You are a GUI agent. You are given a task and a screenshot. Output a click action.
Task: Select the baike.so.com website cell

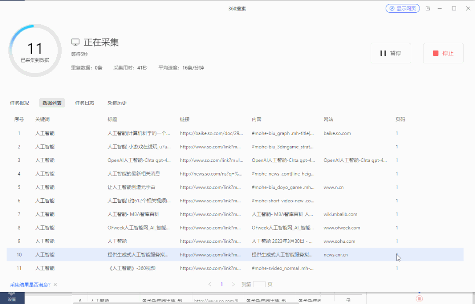[337, 133]
